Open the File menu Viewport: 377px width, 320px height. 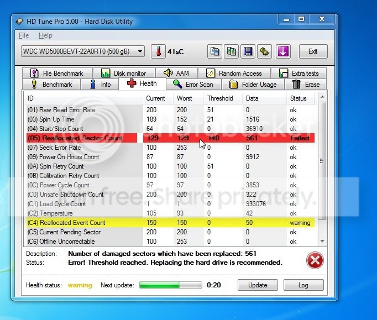tap(24, 35)
